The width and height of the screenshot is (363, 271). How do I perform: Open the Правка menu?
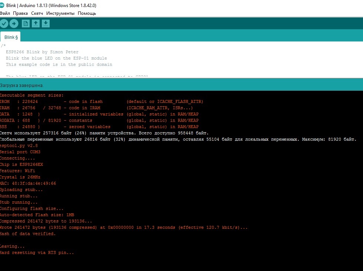pos(20,13)
